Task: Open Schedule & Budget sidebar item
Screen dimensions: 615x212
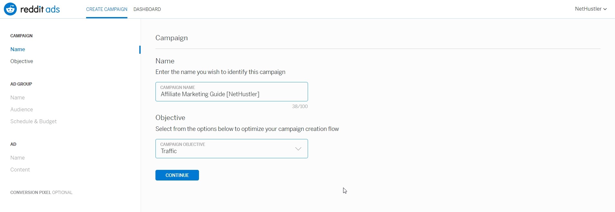Action: click(34, 121)
